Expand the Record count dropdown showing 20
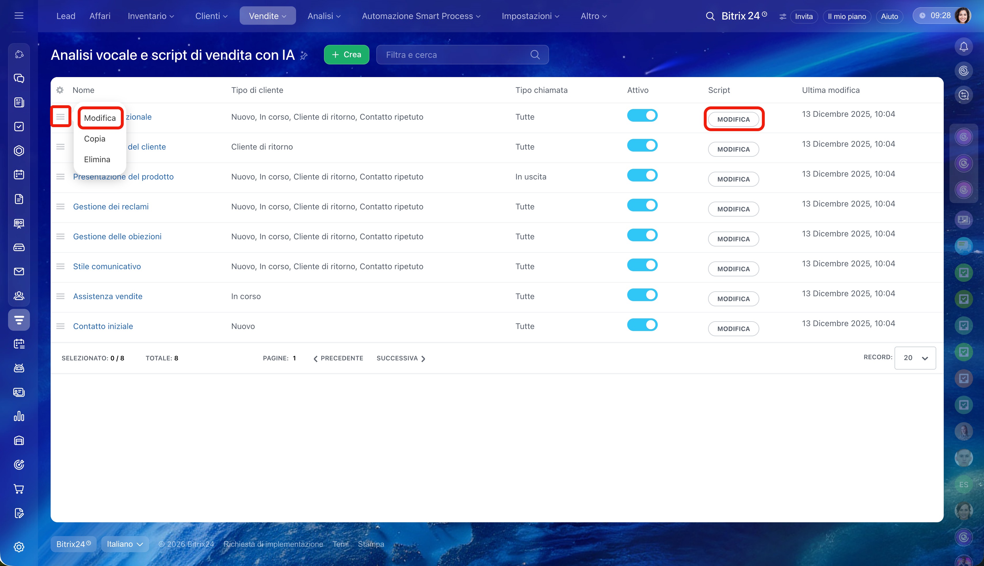Viewport: 984px width, 566px height. (915, 358)
